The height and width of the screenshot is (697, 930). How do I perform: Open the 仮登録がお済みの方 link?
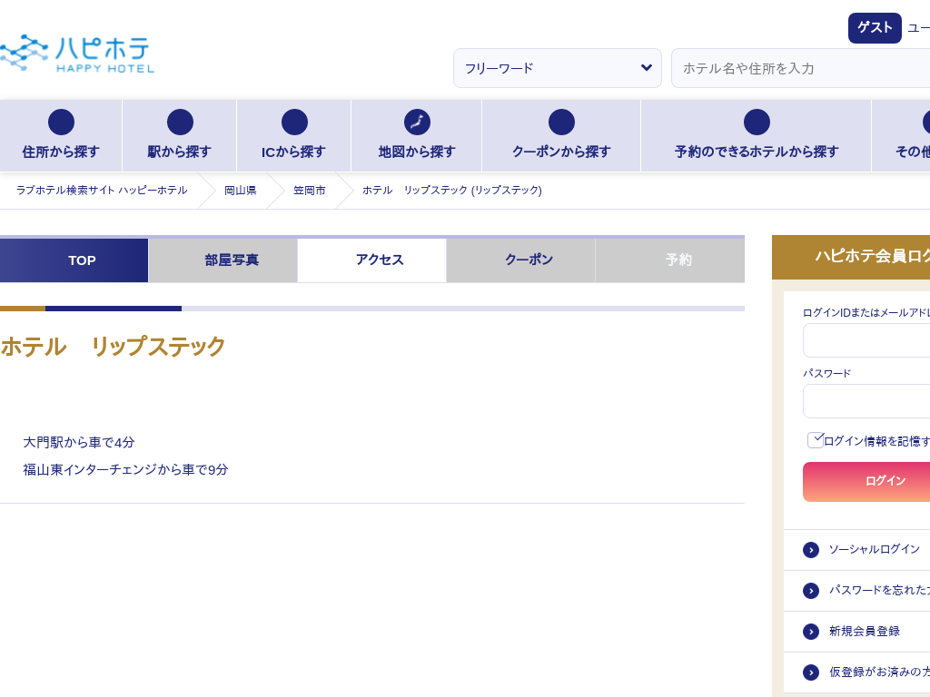pyautogui.click(x=879, y=672)
